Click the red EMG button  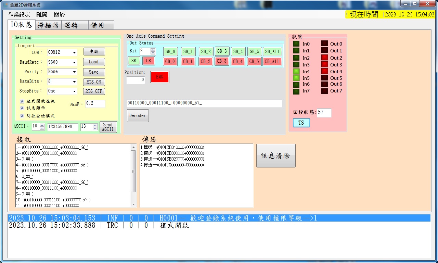(160, 77)
